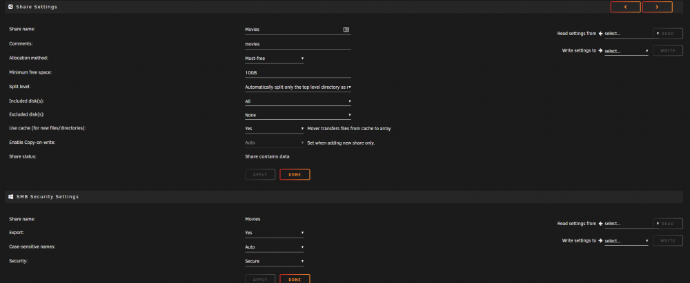The image size is (690, 283).
Task: Open the SMB Export dropdown set to Yes
Action: click(274, 233)
